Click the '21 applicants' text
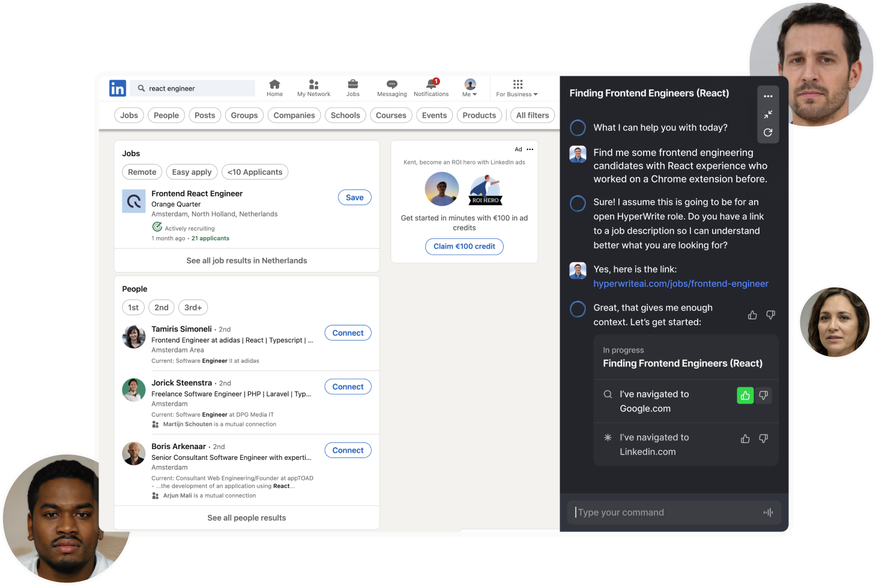The image size is (876, 586). [210, 238]
